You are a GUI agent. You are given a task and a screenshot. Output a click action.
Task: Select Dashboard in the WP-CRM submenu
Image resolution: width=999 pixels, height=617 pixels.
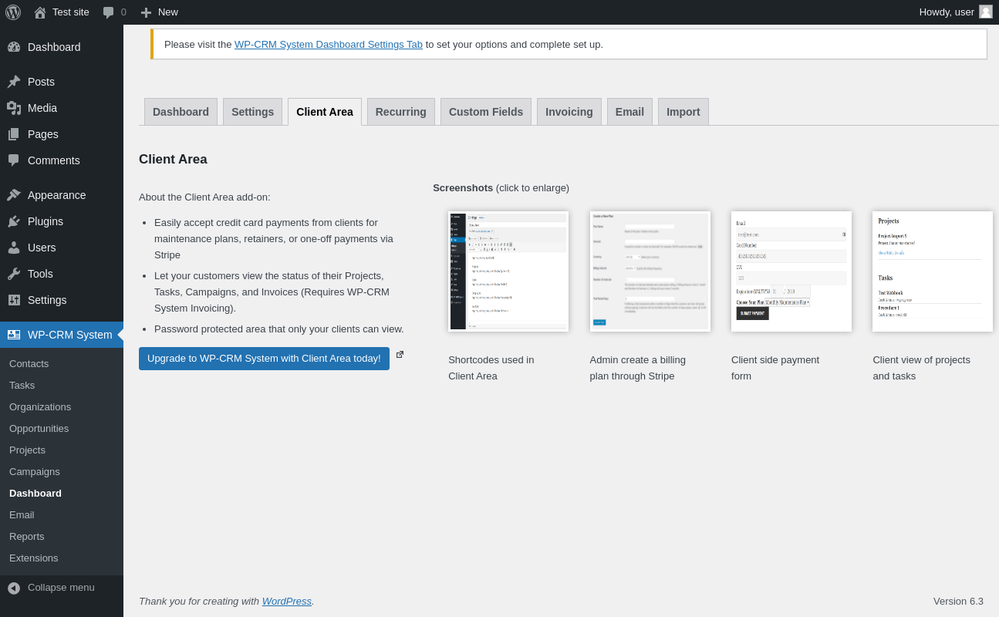[x=35, y=494]
